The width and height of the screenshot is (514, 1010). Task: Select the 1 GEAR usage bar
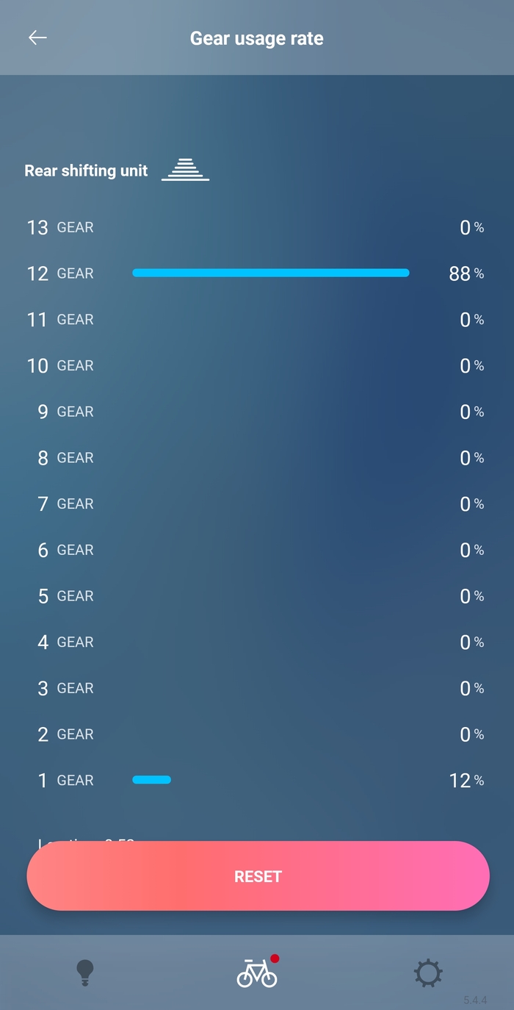tap(151, 780)
